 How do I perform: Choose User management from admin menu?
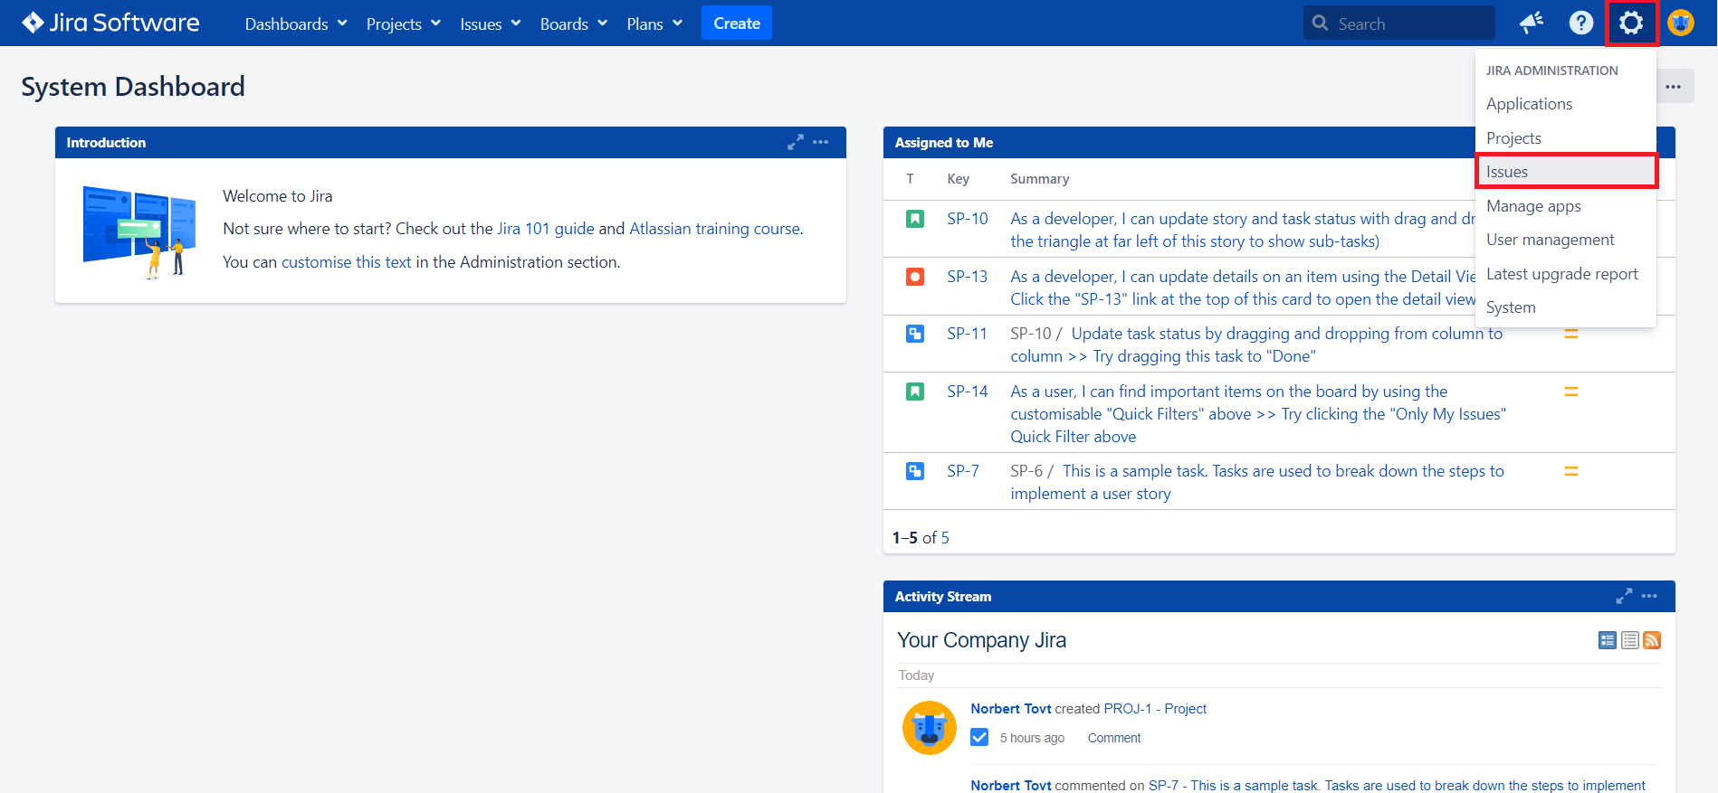coord(1550,240)
